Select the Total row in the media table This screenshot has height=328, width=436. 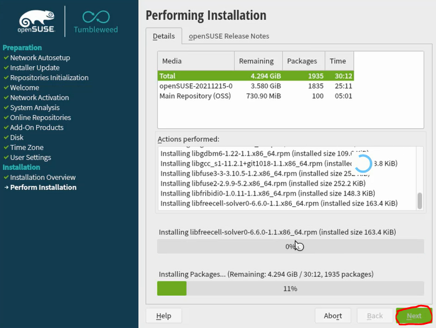(x=256, y=76)
